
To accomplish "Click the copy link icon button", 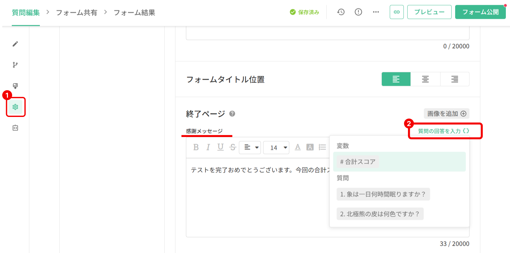I will click(397, 12).
